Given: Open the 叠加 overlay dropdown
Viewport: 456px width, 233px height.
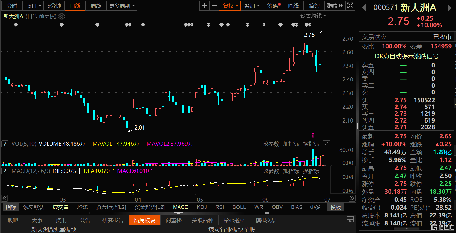Looking at the screenshot, I should [x=252, y=6].
